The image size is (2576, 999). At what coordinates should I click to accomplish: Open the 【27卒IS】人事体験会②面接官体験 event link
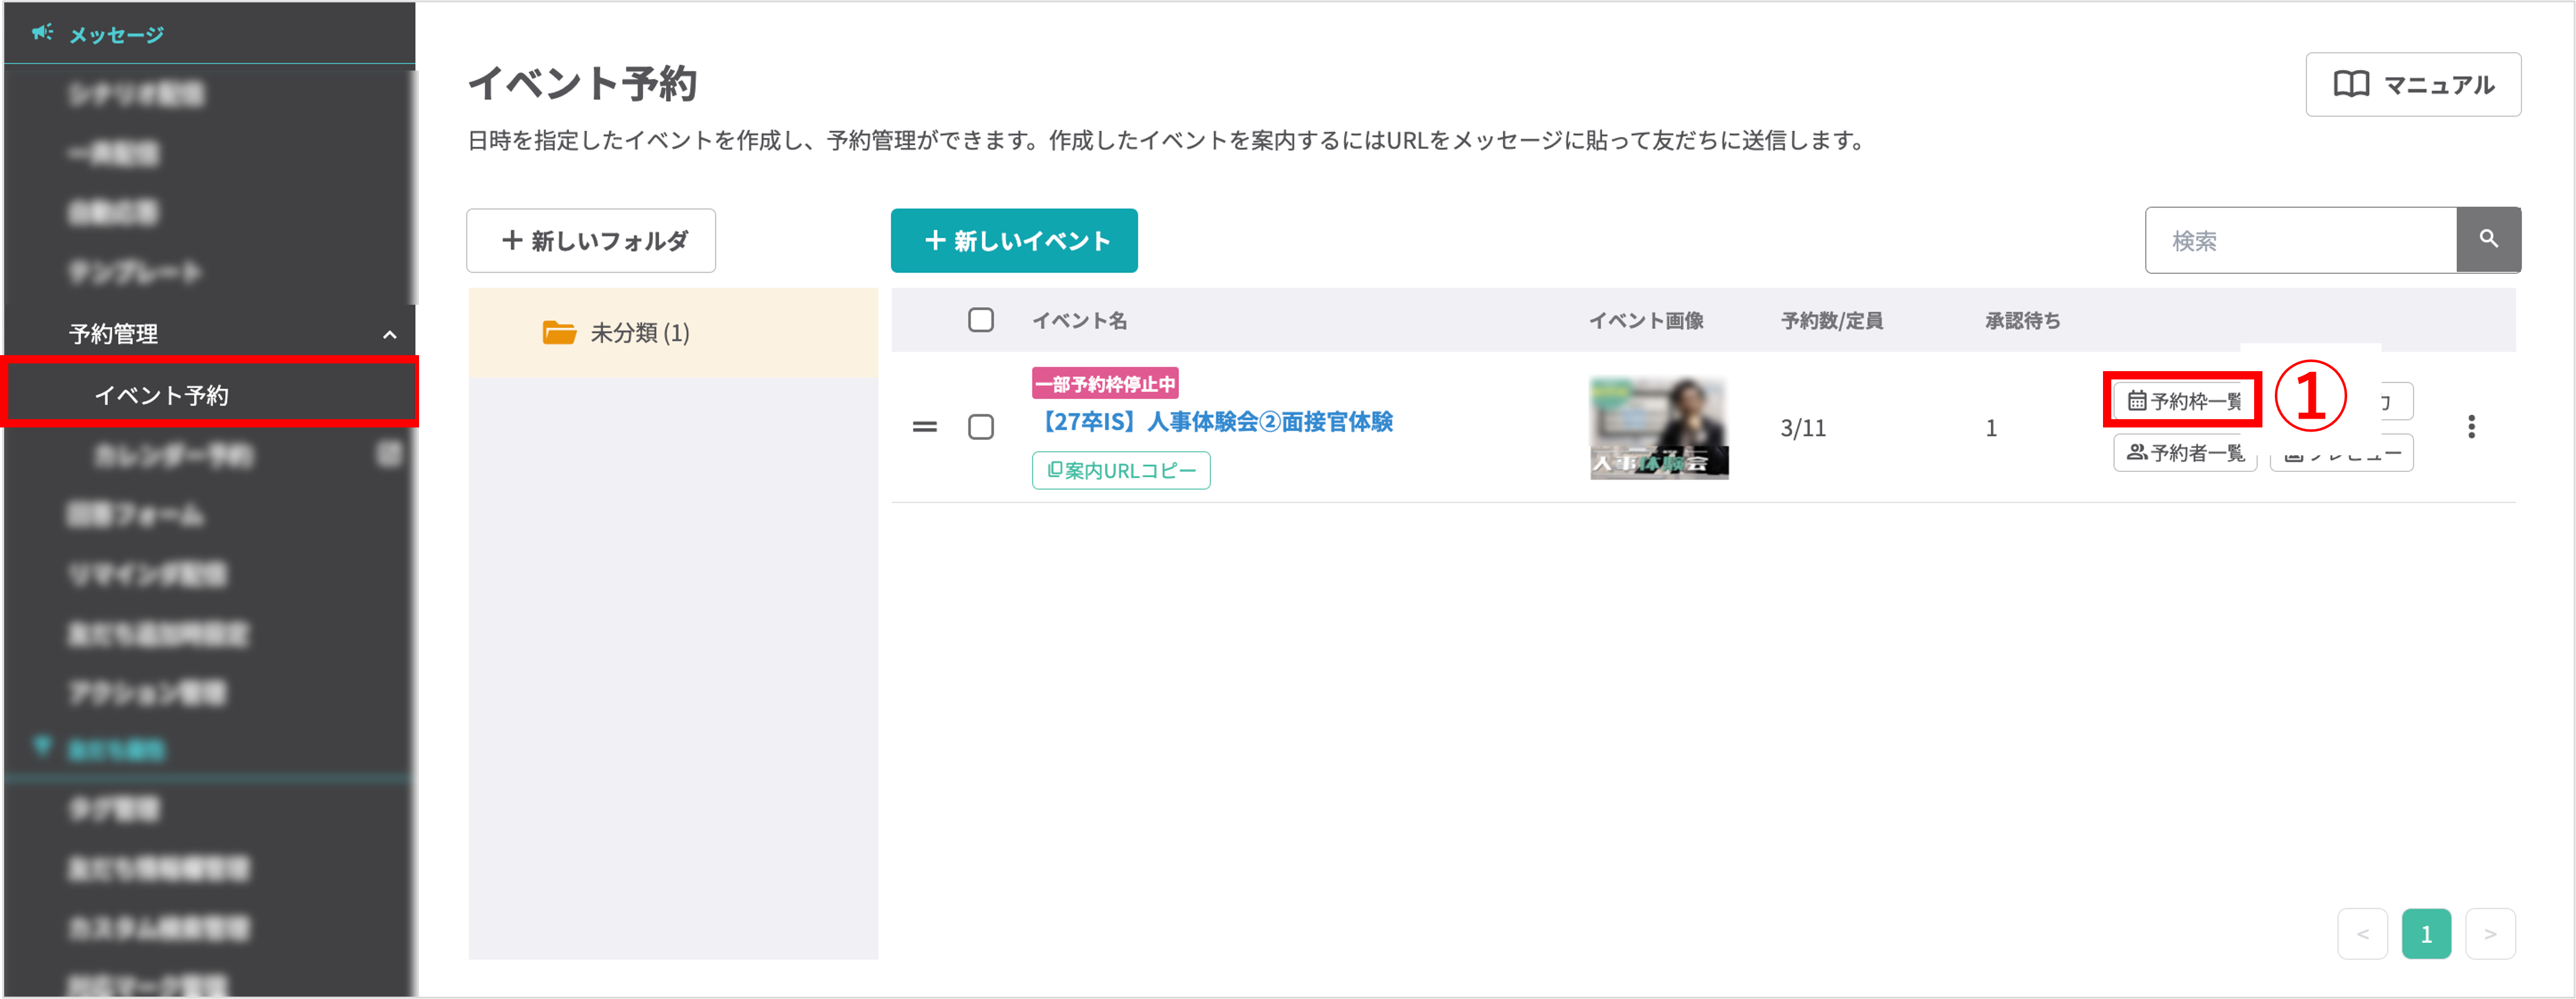point(1213,422)
